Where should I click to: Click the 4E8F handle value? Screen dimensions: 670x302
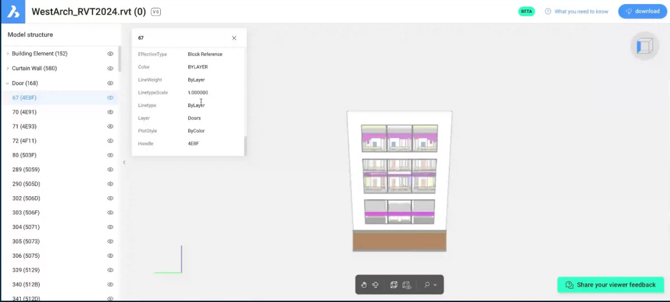click(193, 143)
